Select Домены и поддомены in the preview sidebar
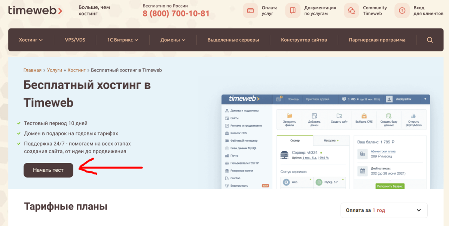449x226 pixels. pyautogui.click(x=241, y=111)
